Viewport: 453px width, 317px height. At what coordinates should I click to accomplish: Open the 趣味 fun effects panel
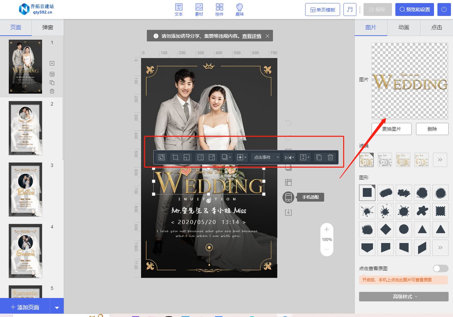coord(239,9)
